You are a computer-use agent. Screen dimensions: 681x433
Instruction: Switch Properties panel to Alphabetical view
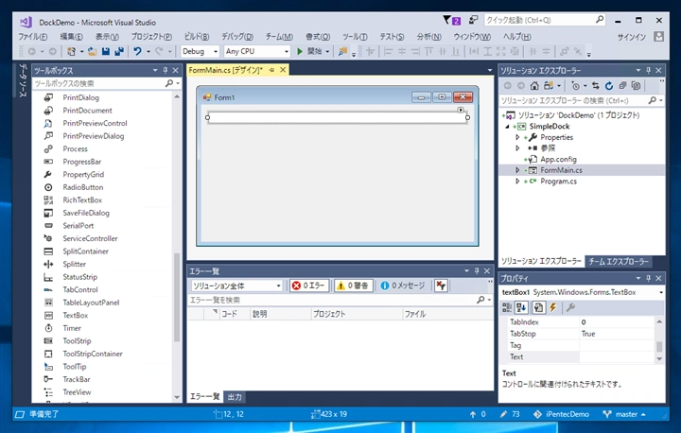pyautogui.click(x=521, y=307)
